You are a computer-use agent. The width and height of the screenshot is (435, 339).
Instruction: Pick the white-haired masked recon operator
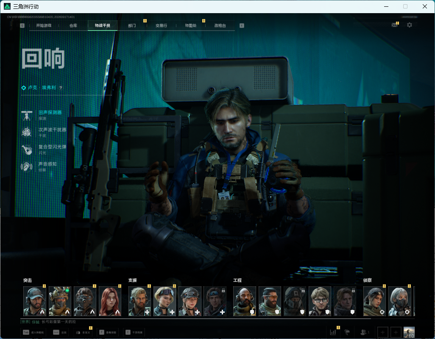coord(400,301)
